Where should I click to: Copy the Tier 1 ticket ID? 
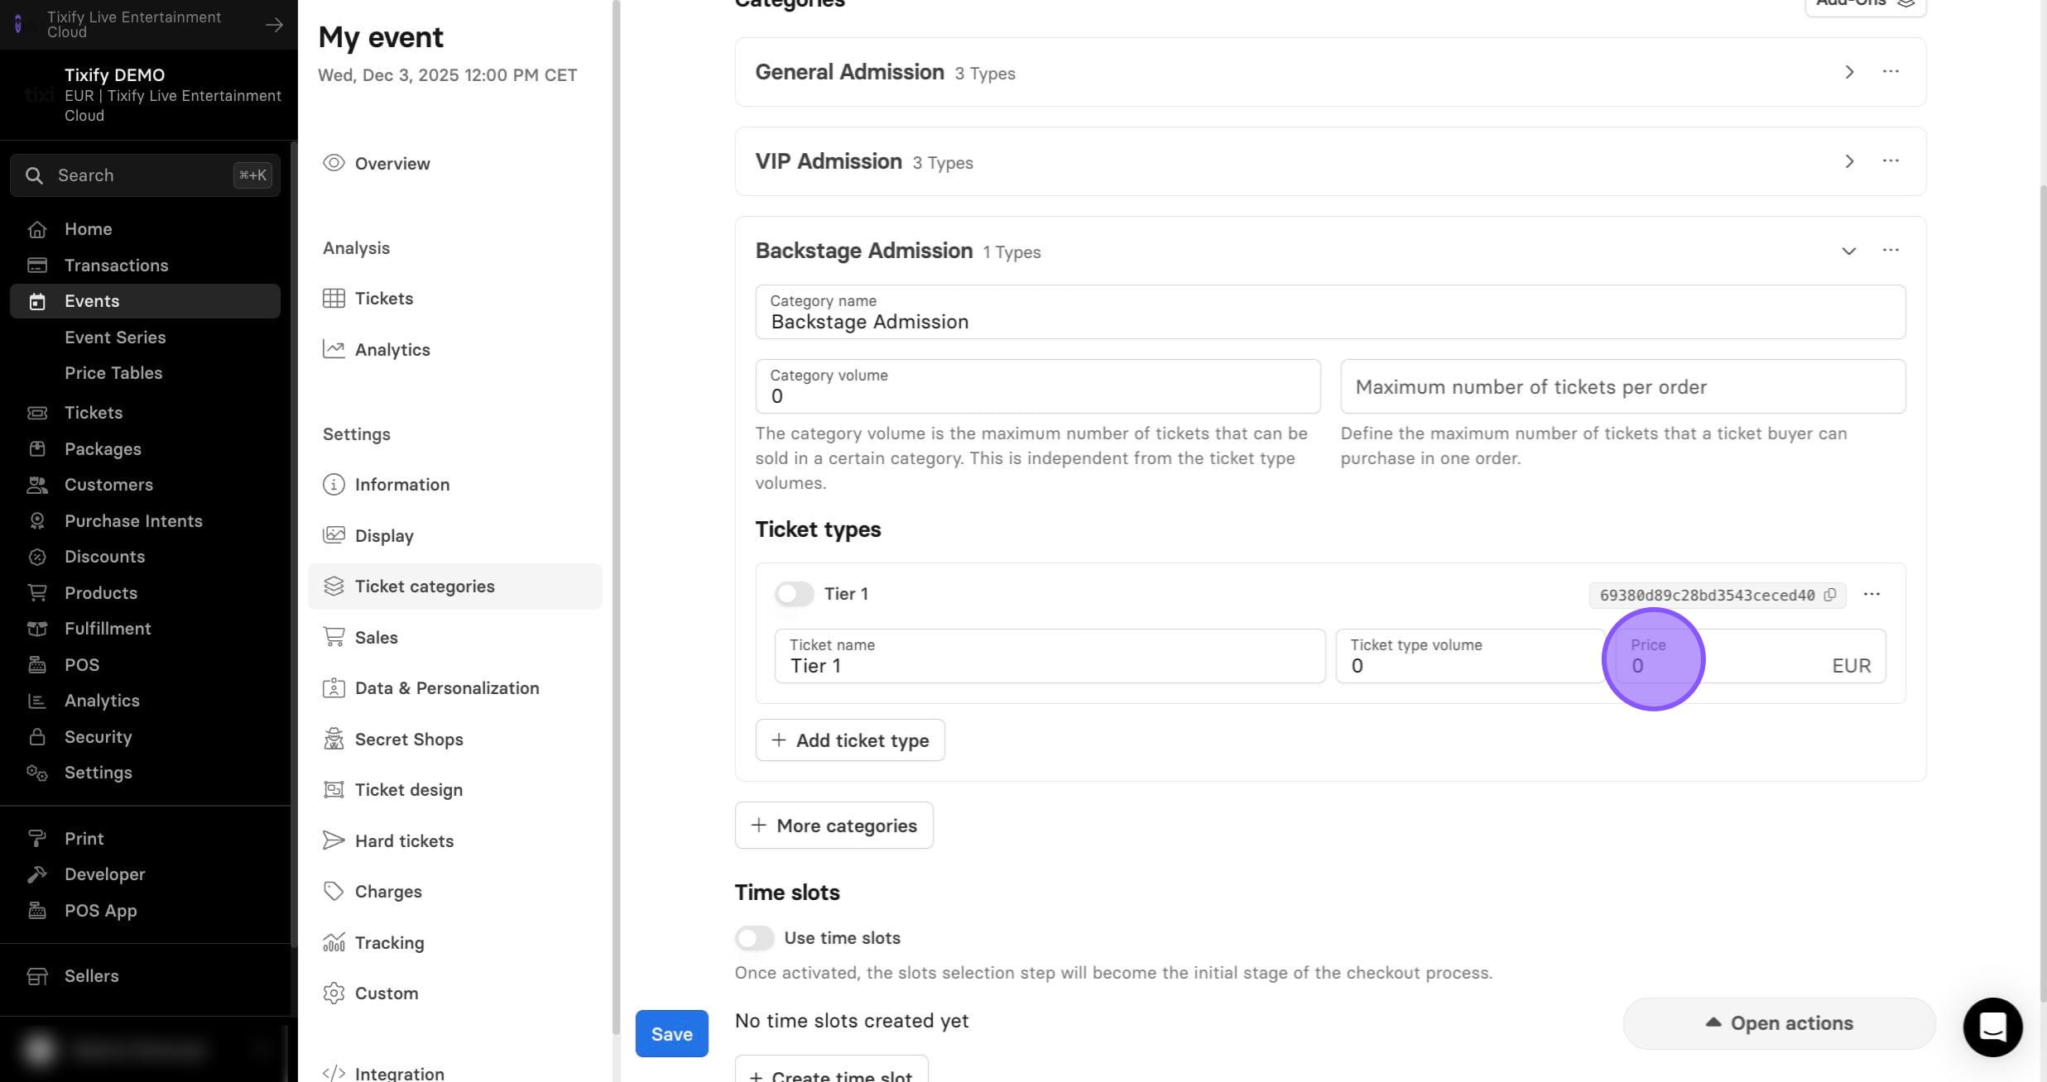pyautogui.click(x=1829, y=595)
